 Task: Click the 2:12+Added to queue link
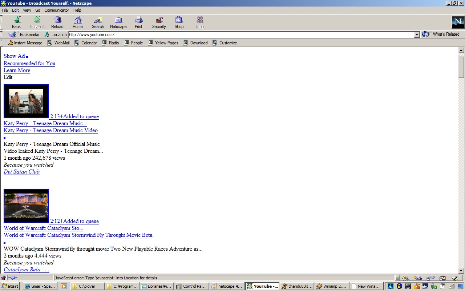[74, 221]
